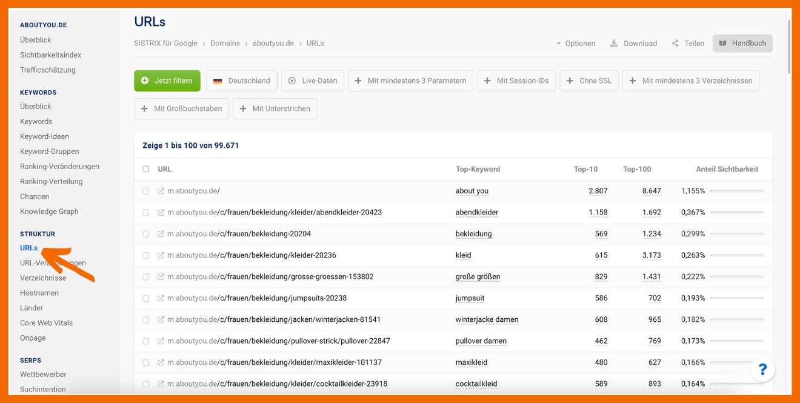
Task: Toggle the select-all checkbox in the URL header
Action: click(146, 169)
